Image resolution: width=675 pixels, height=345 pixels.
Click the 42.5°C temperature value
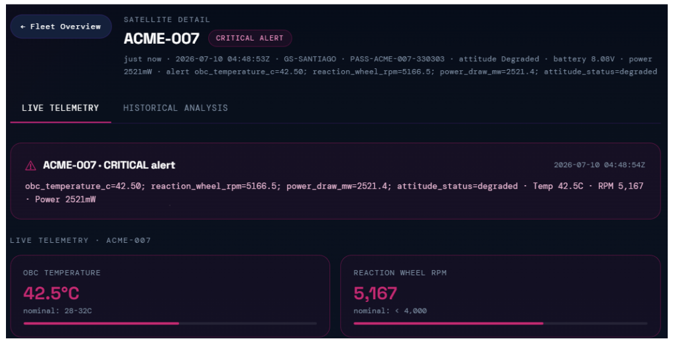(51, 293)
